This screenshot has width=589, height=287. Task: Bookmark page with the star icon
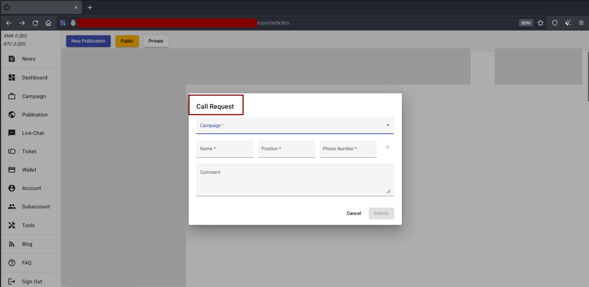(541, 23)
